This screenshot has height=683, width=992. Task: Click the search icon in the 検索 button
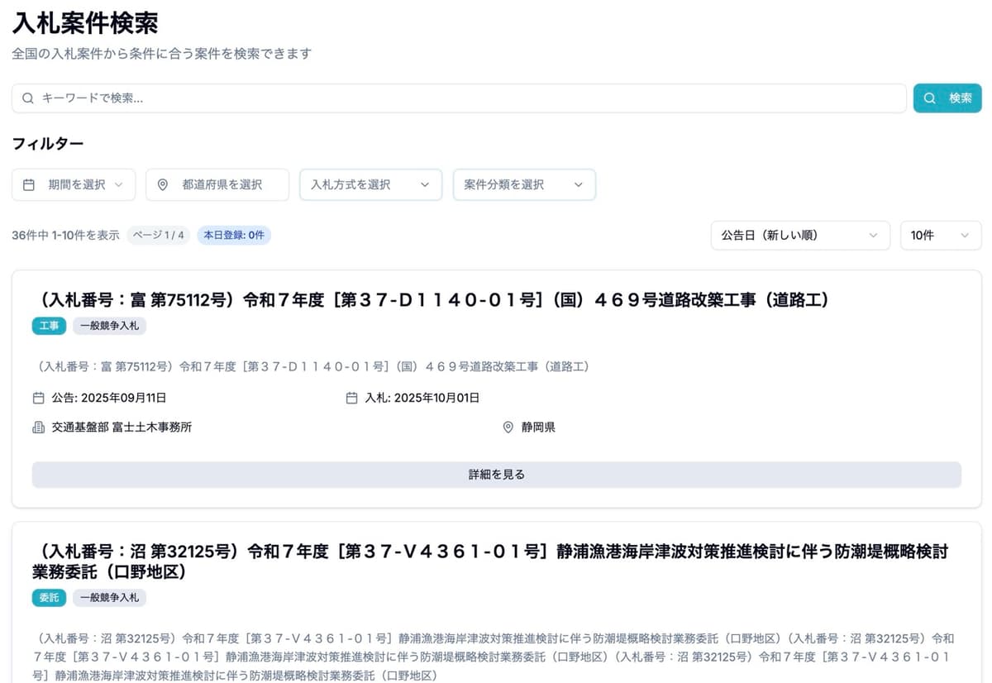(929, 98)
